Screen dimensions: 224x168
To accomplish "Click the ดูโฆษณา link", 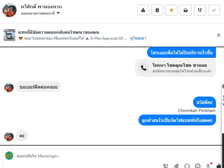I will coord(138,38).
